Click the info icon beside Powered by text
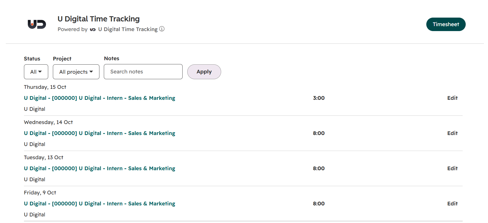Image resolution: width=488 pixels, height=223 pixels. [x=162, y=29]
